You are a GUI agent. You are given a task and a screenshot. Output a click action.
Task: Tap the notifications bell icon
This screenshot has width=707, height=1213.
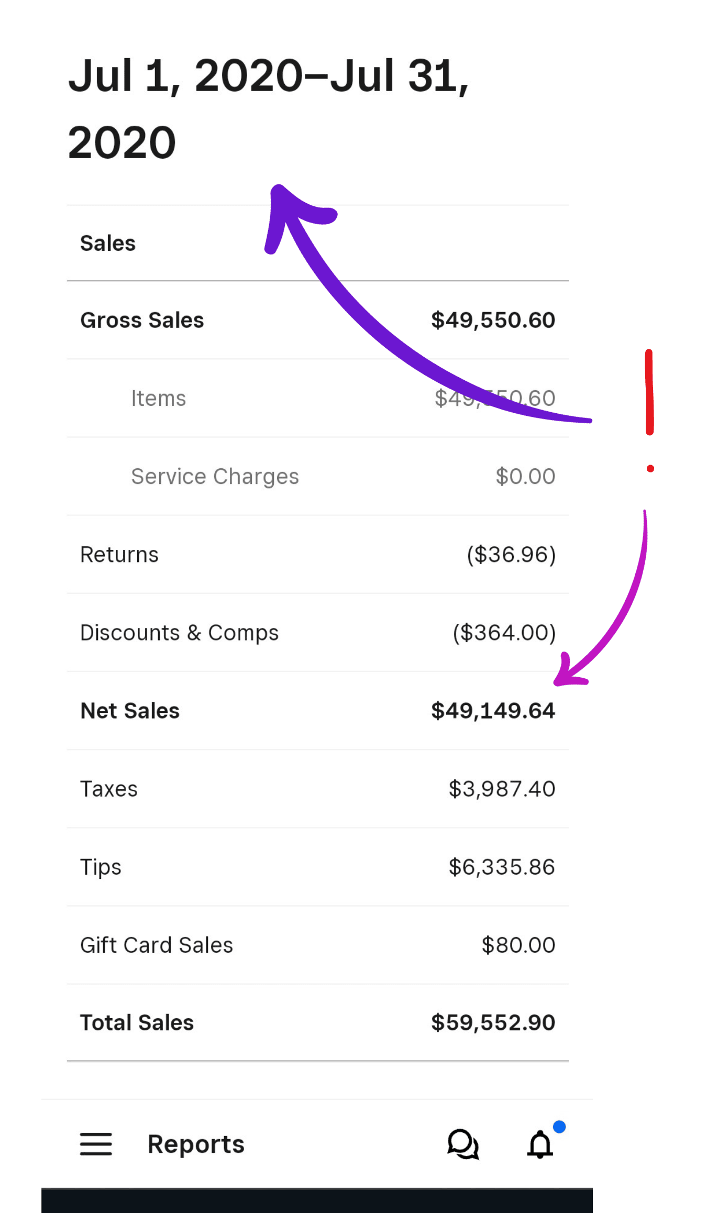(x=540, y=1144)
